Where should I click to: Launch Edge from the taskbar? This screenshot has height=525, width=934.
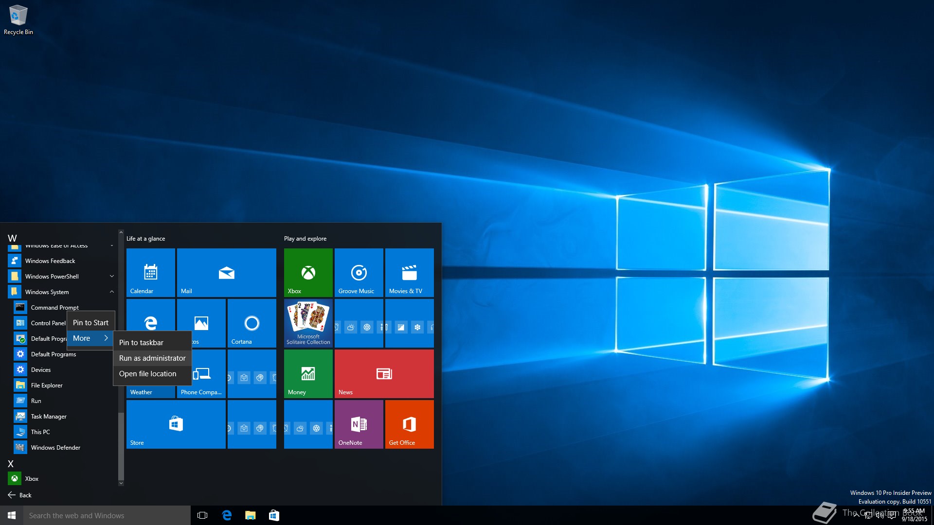click(227, 515)
